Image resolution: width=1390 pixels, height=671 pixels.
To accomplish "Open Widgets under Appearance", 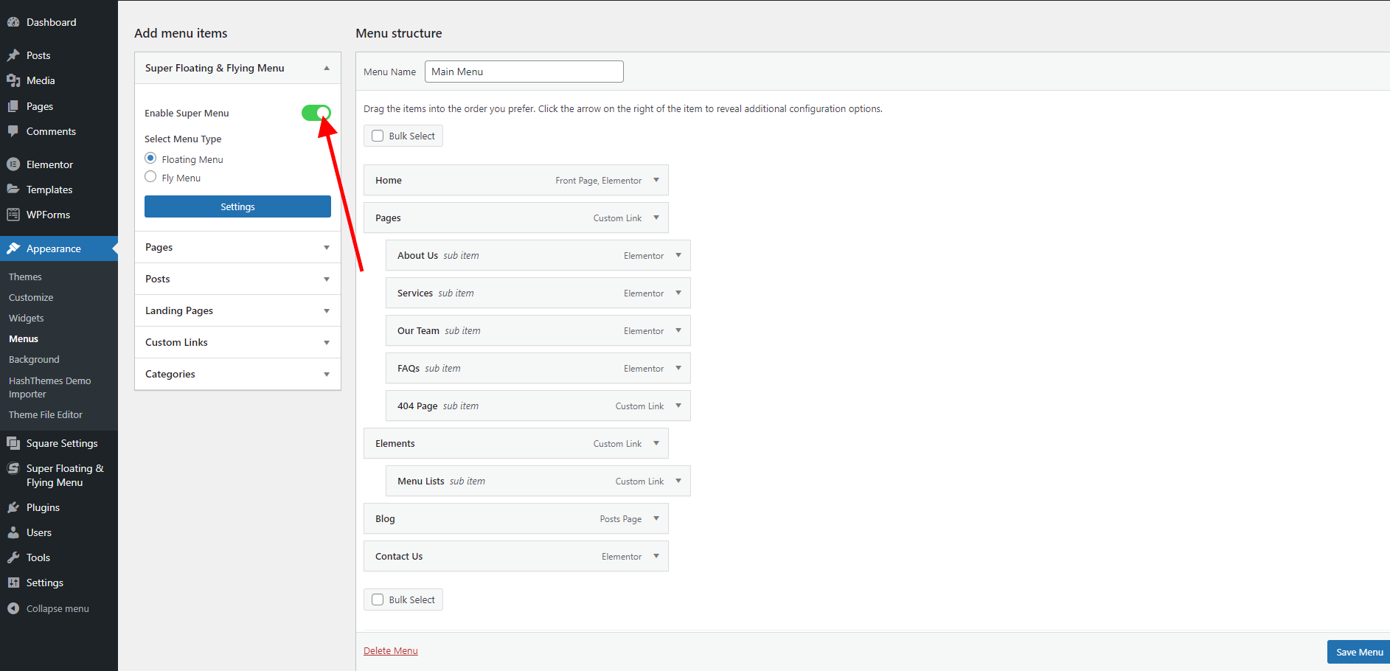I will click(x=27, y=319).
